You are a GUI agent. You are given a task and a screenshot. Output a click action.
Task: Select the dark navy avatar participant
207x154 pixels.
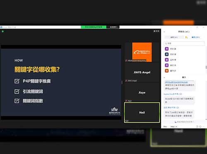click(167, 54)
